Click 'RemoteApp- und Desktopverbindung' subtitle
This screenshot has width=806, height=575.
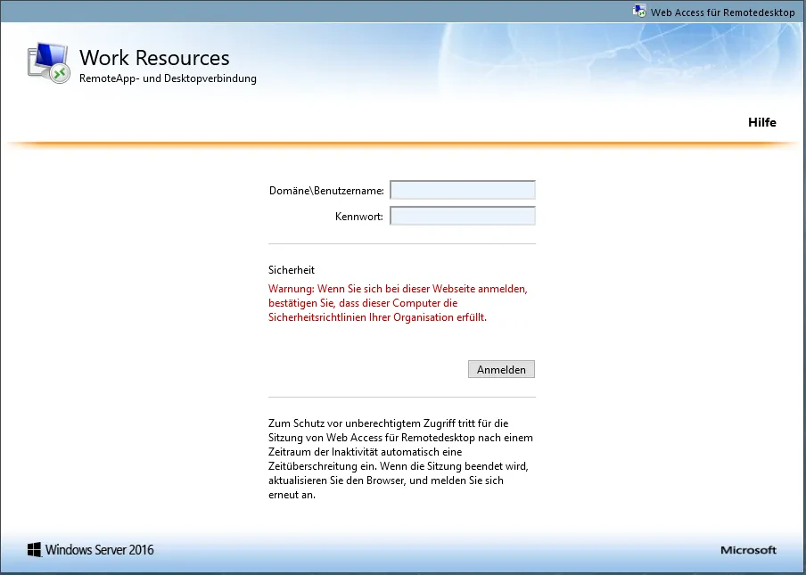168,78
